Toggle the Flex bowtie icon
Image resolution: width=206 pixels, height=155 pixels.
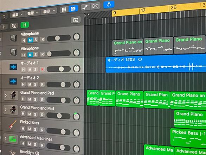tap(95, 6)
